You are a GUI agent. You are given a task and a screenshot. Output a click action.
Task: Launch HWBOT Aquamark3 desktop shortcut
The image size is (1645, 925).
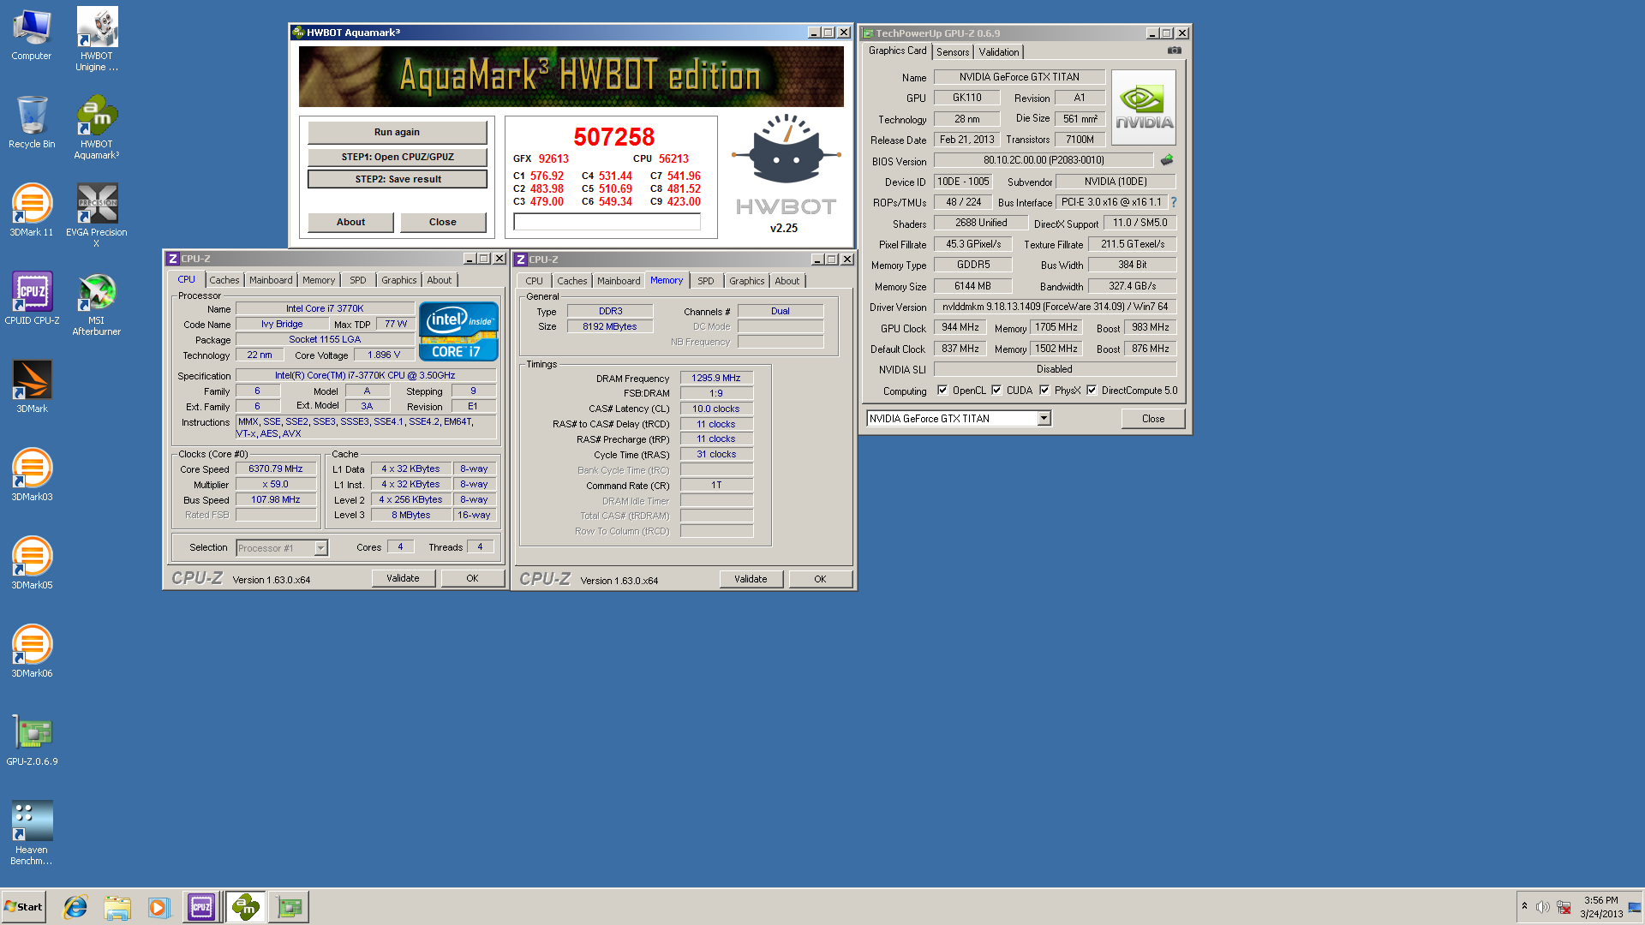tap(97, 127)
